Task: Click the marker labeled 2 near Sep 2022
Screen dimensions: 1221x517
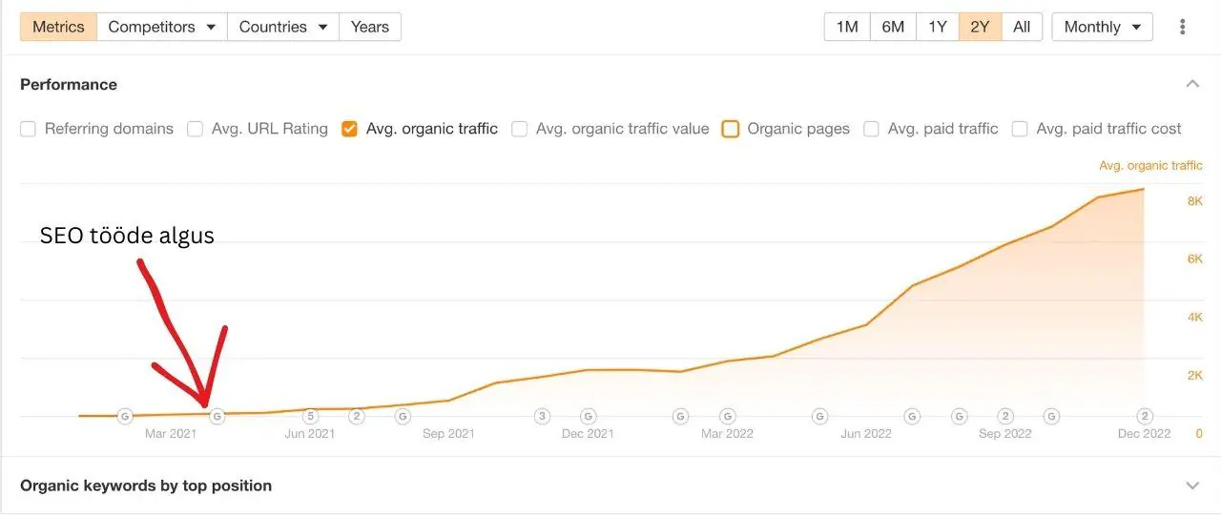Action: click(1005, 416)
